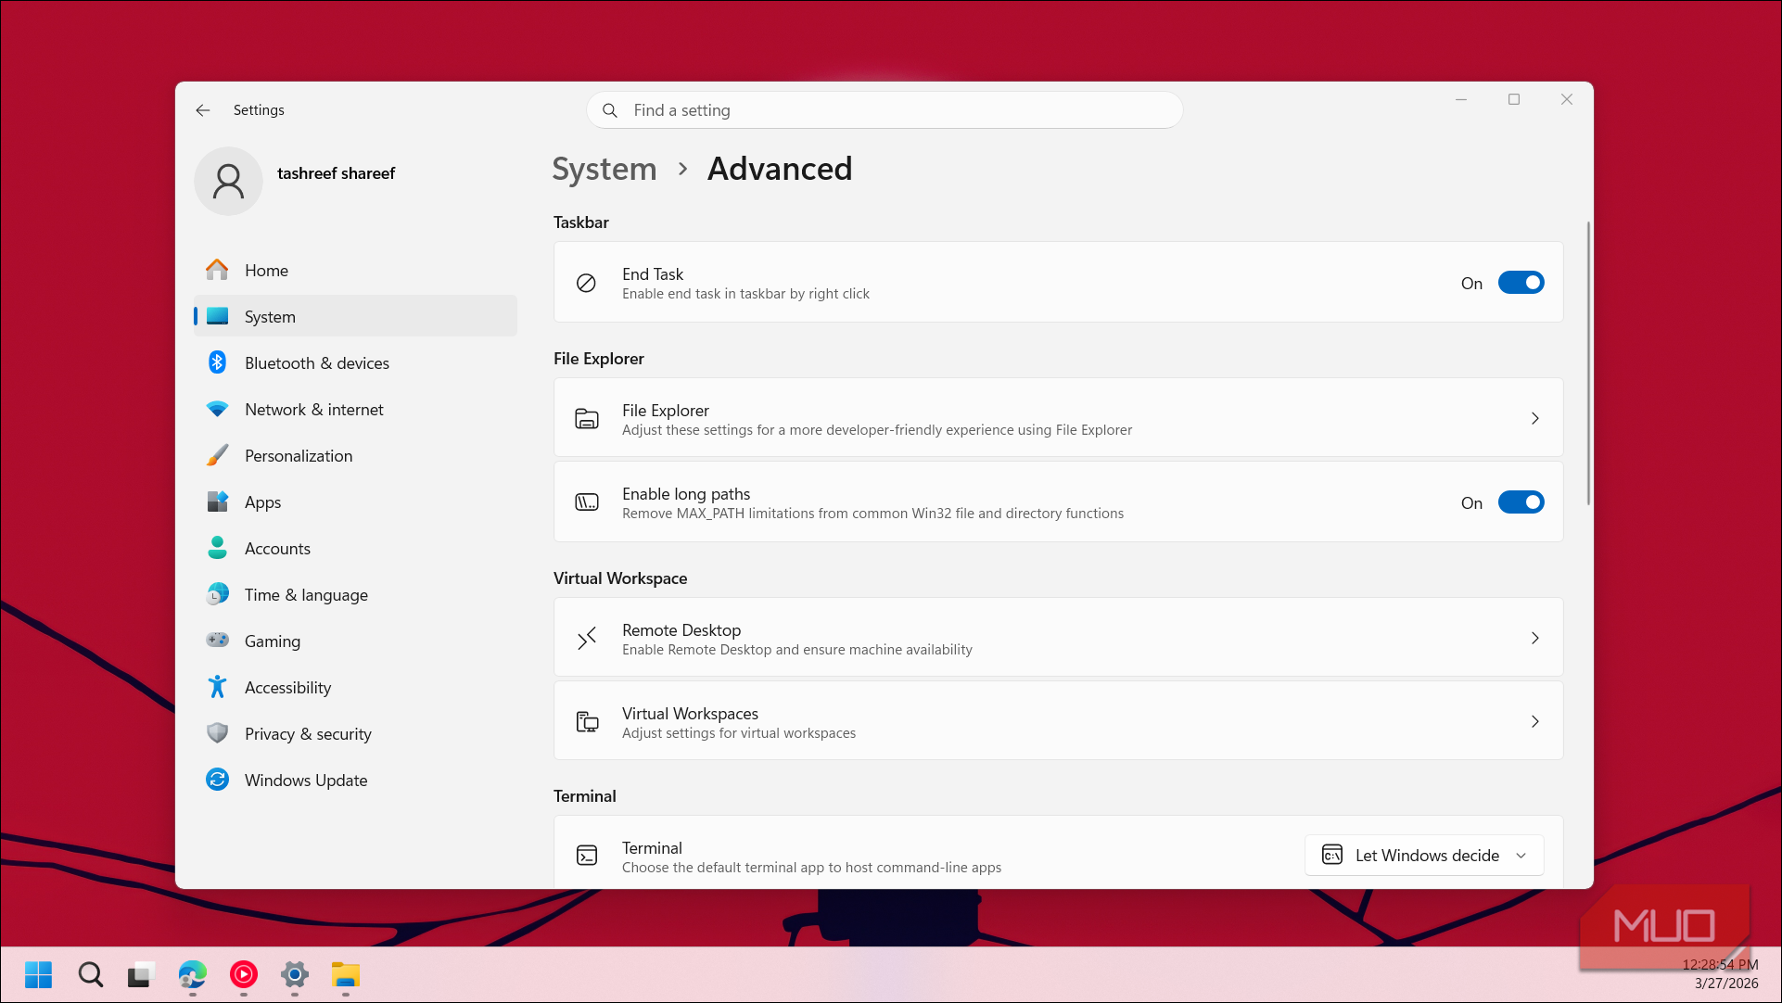Screen dimensions: 1782x1003
Task: Click the Settings page vertical scrollbar
Action: (1588, 363)
